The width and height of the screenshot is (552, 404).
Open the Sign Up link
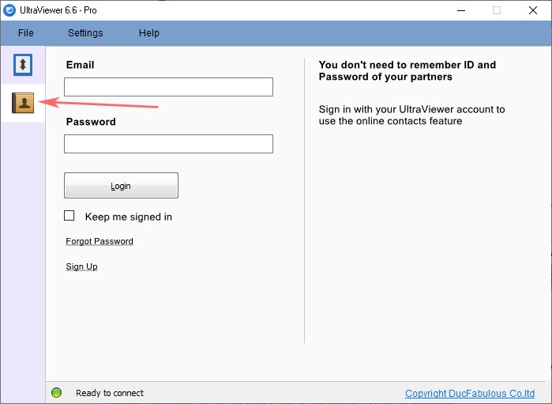coord(81,266)
